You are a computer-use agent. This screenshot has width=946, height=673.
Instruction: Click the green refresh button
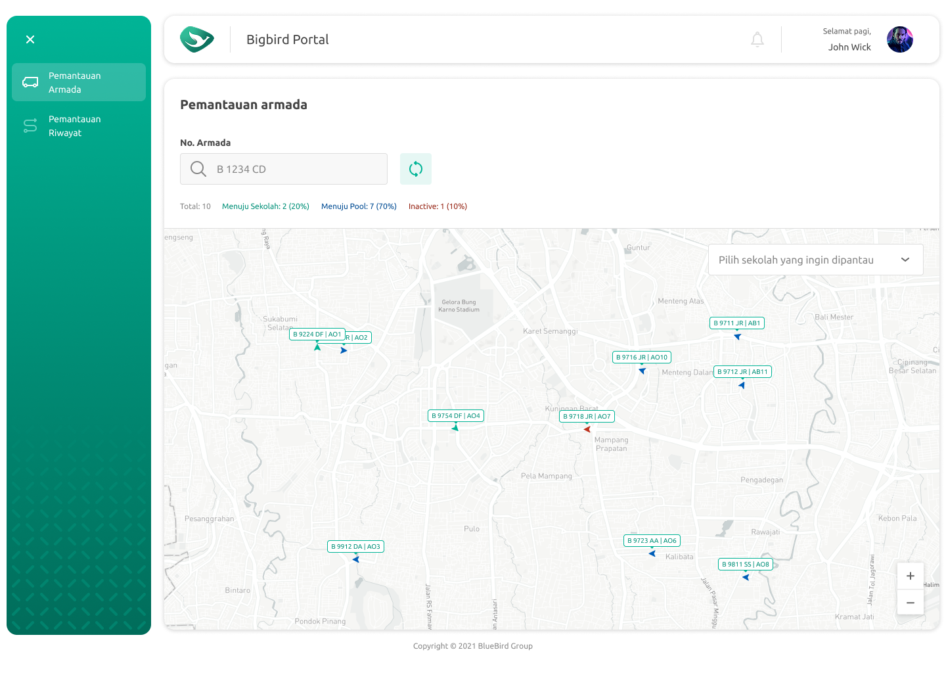[x=416, y=169]
